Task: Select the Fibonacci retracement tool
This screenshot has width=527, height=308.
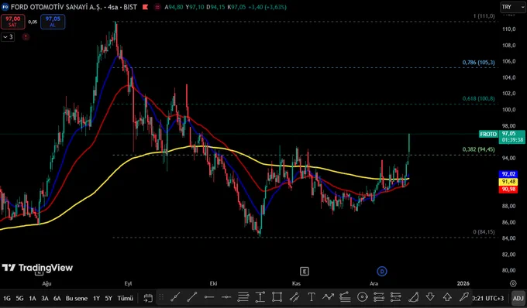Action: click(243, 297)
